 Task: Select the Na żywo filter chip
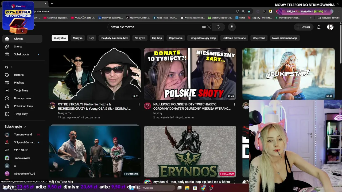coord(140,38)
